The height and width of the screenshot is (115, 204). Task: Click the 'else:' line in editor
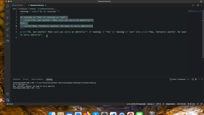tap(23, 23)
